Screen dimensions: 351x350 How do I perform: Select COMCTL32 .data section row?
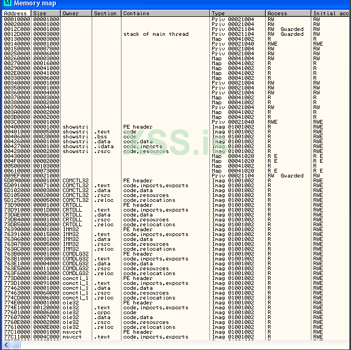[x=176, y=190]
